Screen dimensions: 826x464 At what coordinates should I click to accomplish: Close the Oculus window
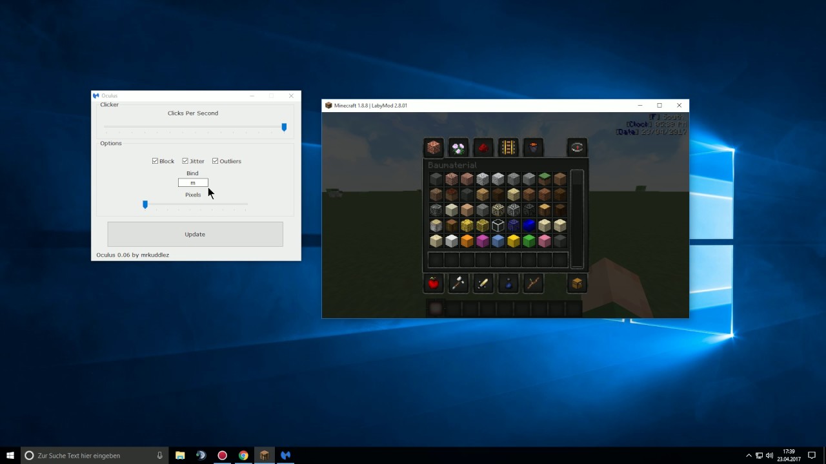pyautogui.click(x=291, y=95)
